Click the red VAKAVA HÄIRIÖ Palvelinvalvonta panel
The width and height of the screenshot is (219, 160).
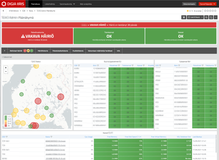click(37, 36)
